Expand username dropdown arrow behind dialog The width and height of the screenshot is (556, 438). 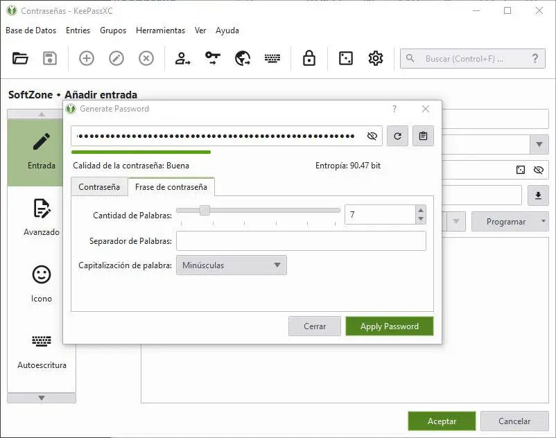[539, 144]
